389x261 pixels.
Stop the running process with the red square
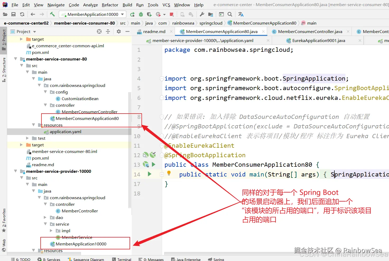click(172, 14)
